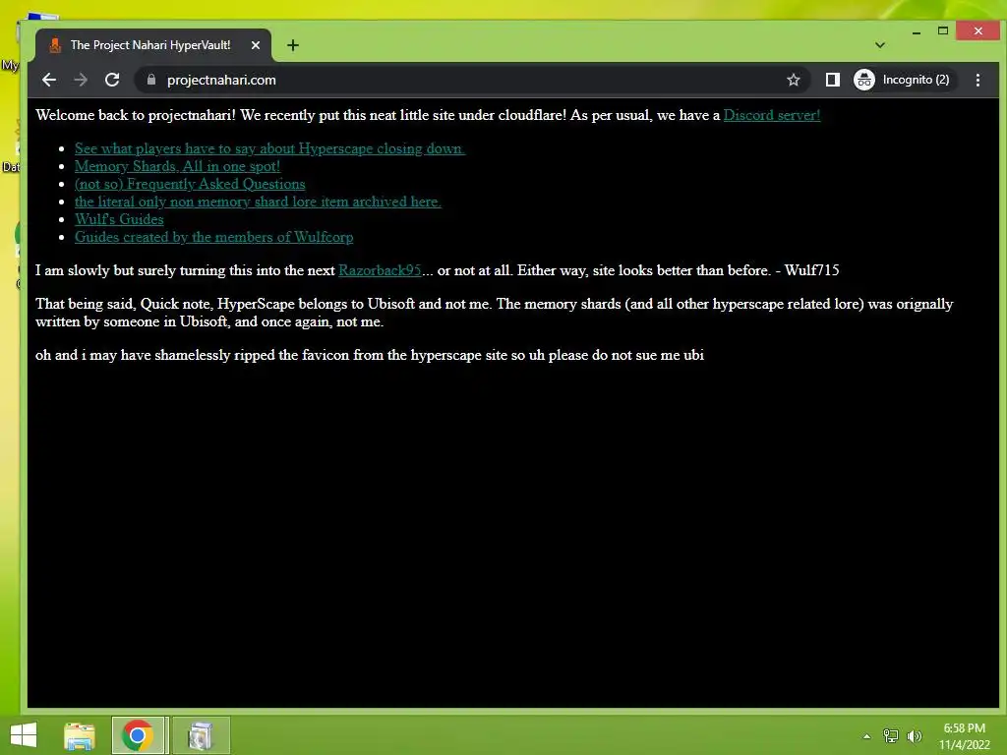
Task: Reload the projectnahari.com page
Action: pyautogui.click(x=112, y=80)
